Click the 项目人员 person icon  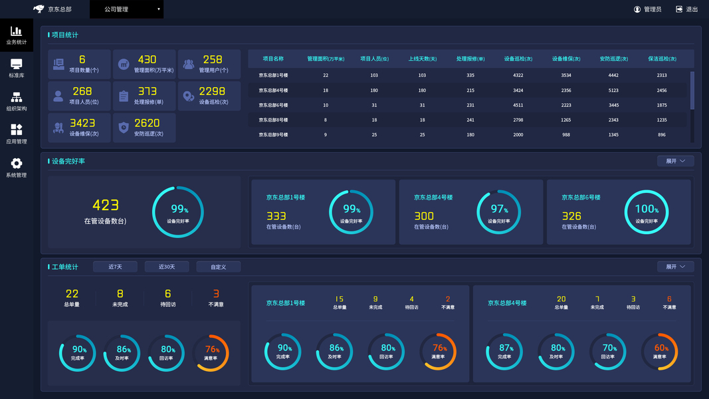click(x=58, y=96)
